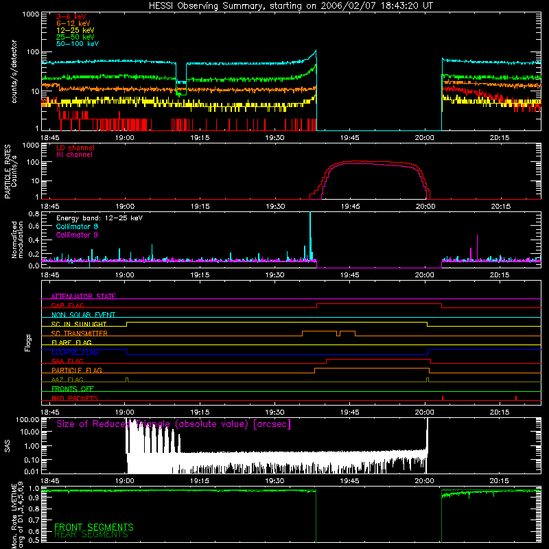This screenshot has height=549, width=549.
Task: Click A4Z flag pulse near 19:00
Action: [127, 380]
